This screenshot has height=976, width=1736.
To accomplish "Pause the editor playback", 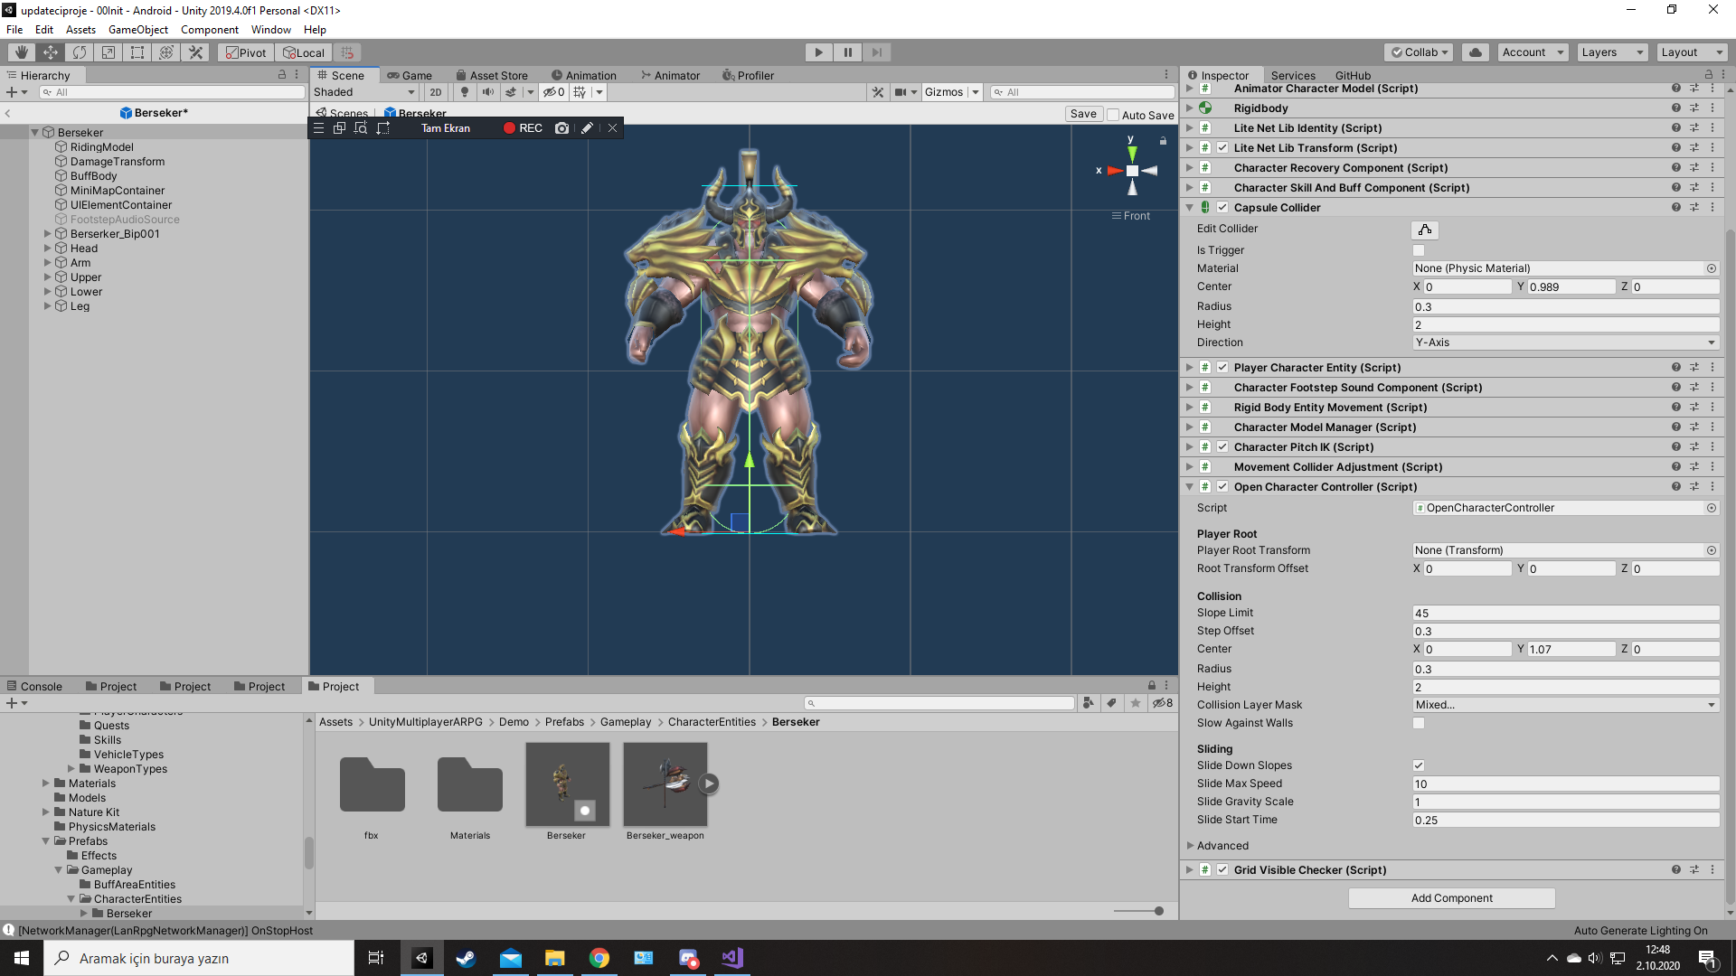I will tap(848, 52).
